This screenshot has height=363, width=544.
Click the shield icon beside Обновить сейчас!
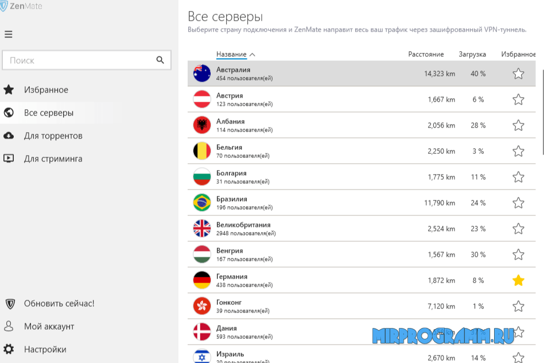(10, 304)
